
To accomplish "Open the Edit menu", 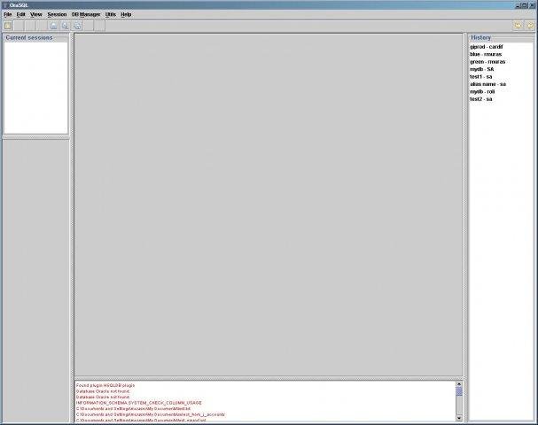I will tap(21, 14).
